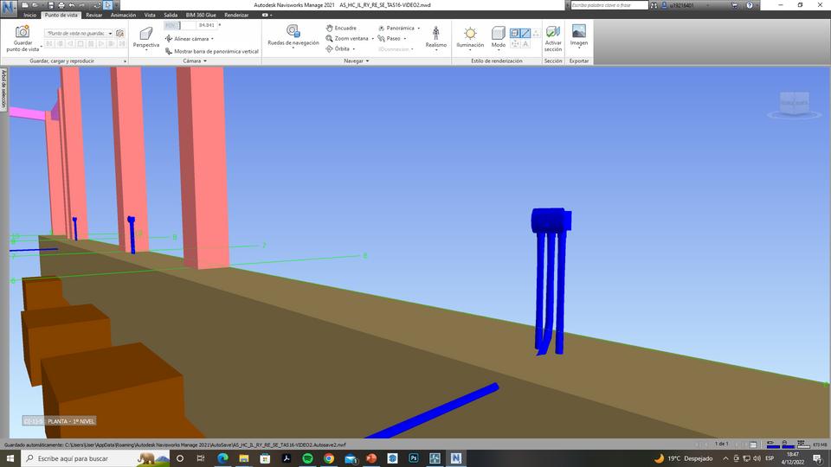Click Activar sección tool
Viewport: 831px width, 467px height.
pyautogui.click(x=553, y=38)
